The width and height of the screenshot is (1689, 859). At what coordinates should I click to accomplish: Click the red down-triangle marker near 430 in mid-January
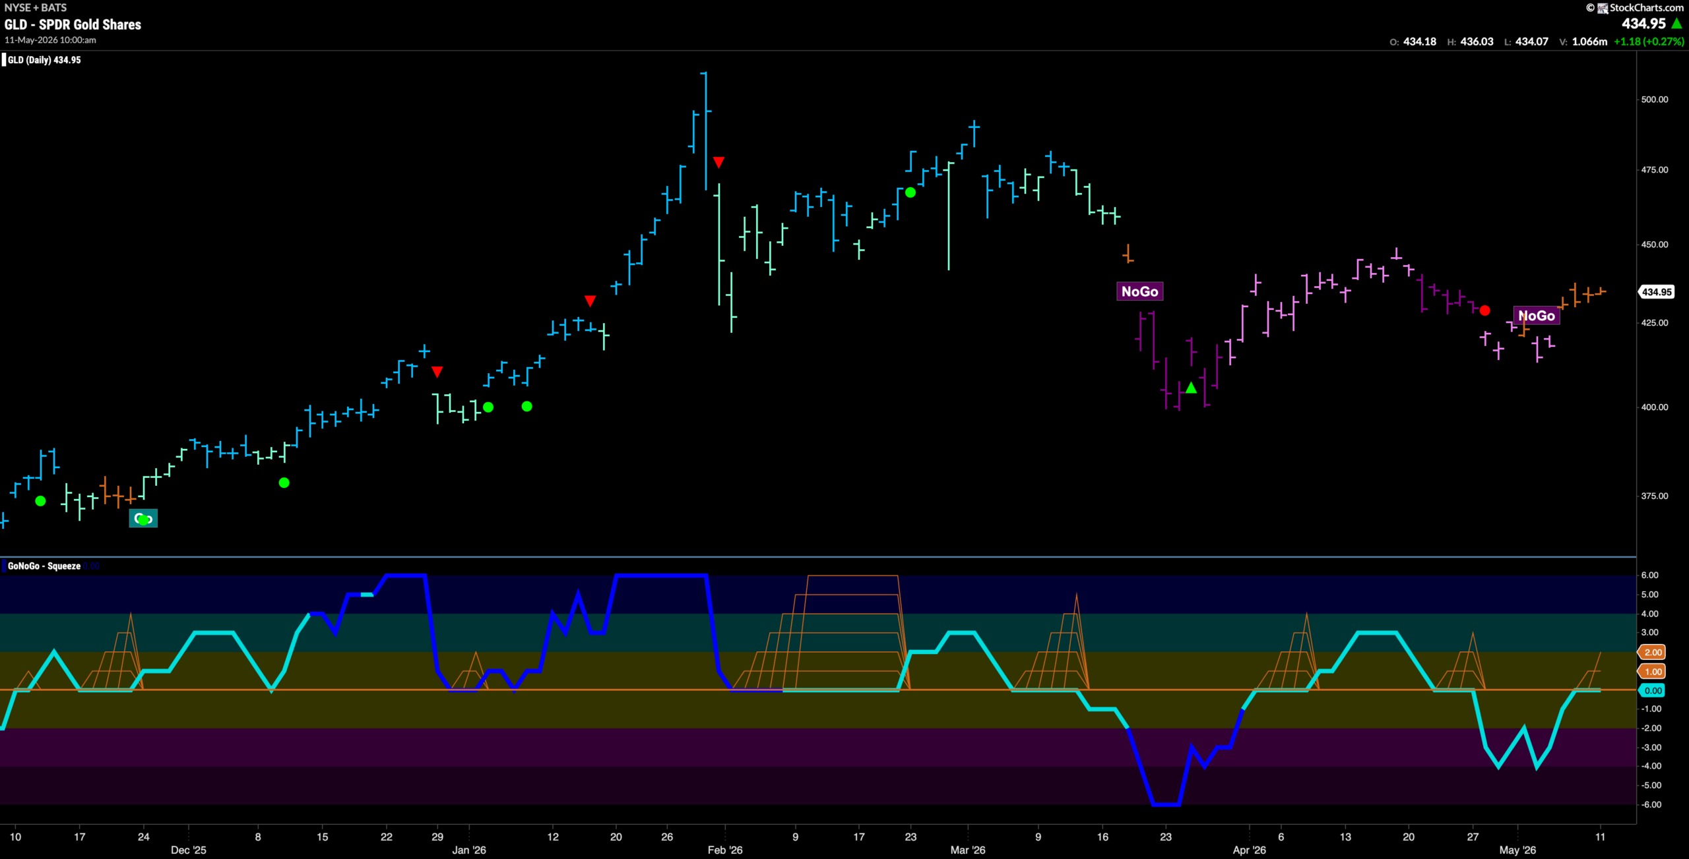coord(590,301)
